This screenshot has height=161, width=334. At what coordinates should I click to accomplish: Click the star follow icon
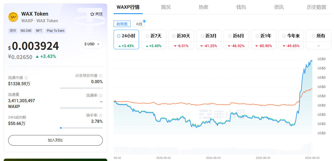pos(92,14)
